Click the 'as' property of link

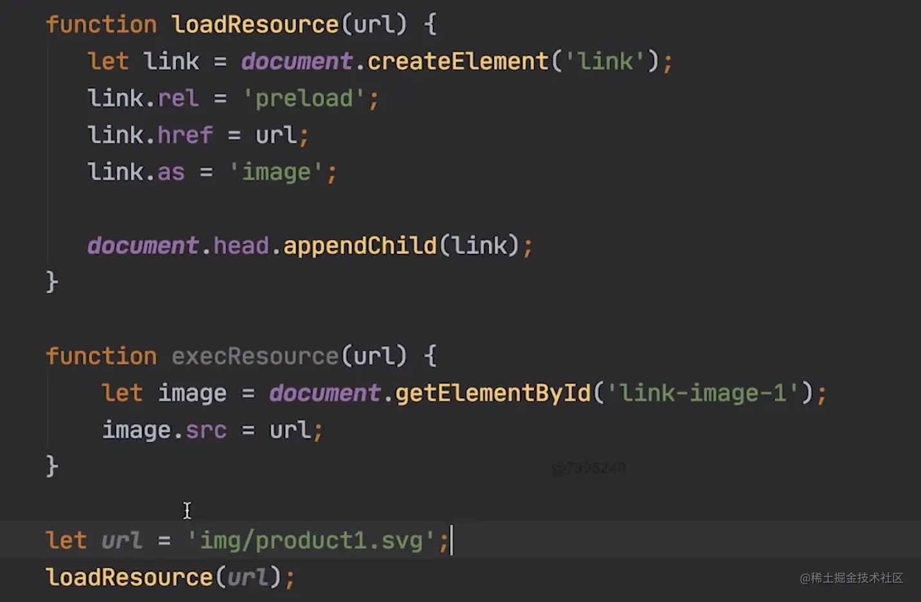171,172
